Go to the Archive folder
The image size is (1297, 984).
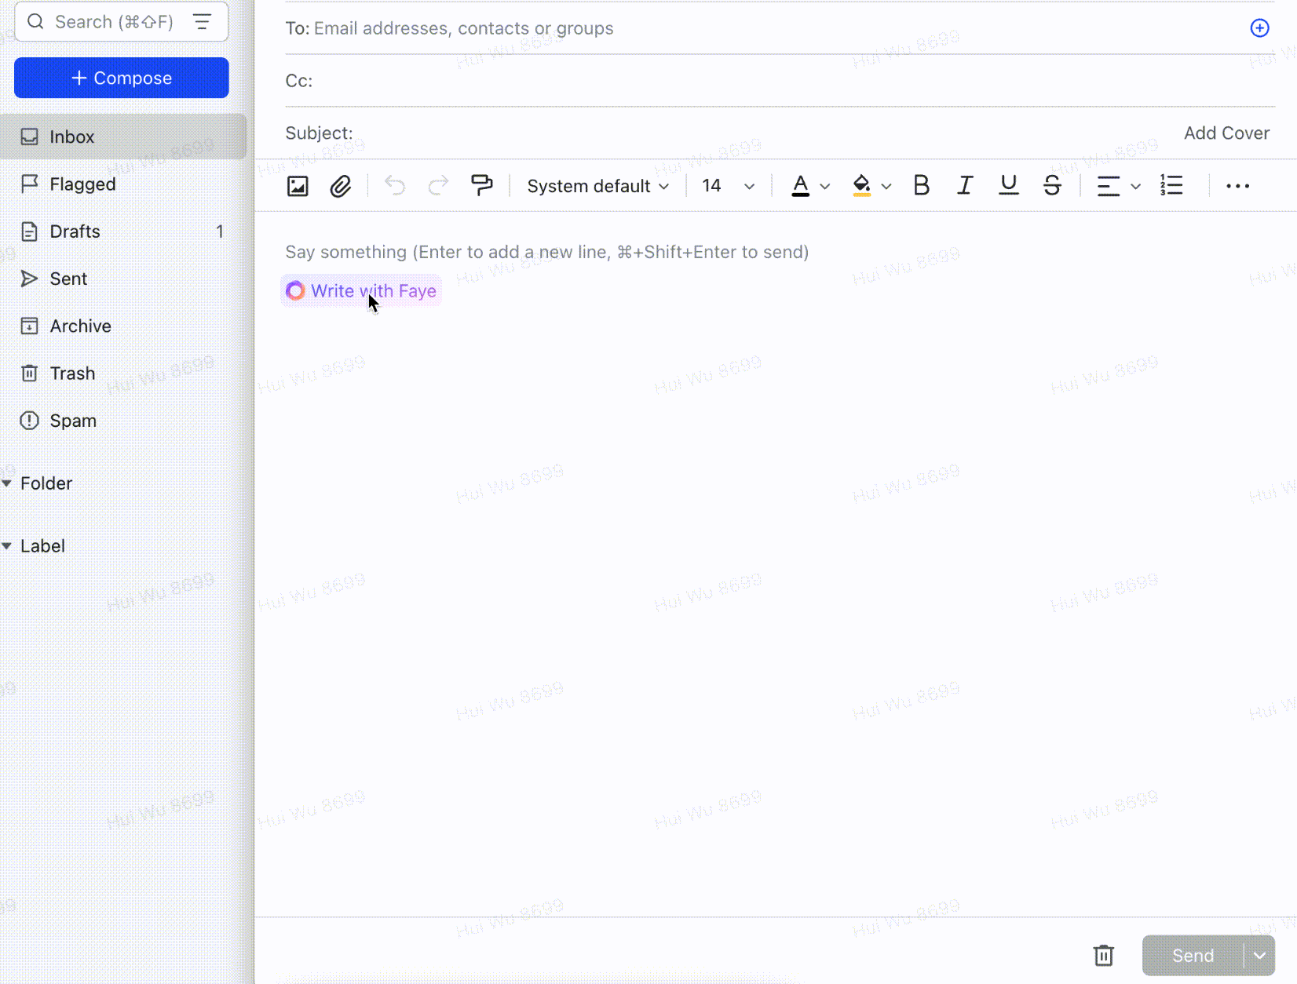(80, 326)
